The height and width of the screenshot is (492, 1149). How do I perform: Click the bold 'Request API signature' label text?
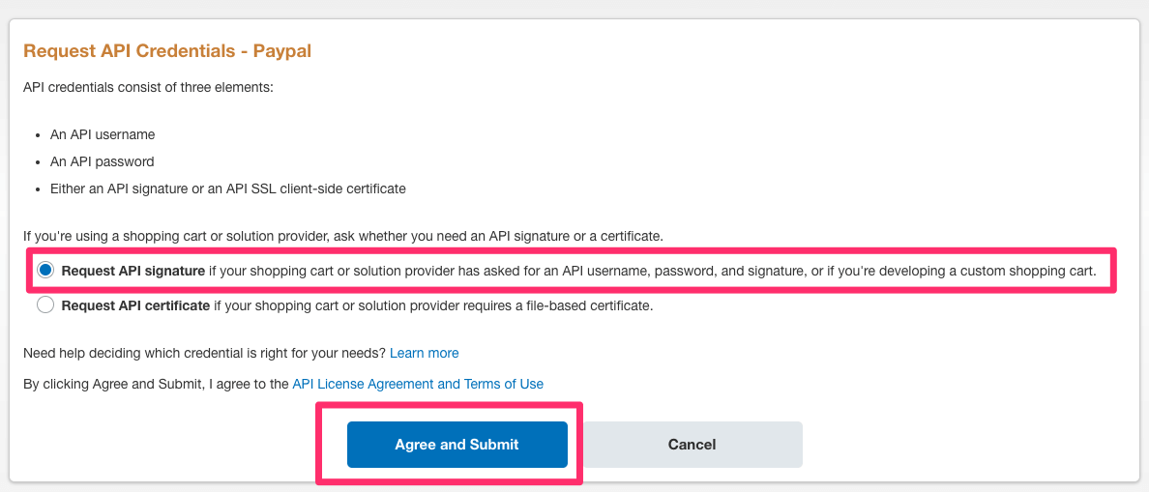tap(133, 271)
